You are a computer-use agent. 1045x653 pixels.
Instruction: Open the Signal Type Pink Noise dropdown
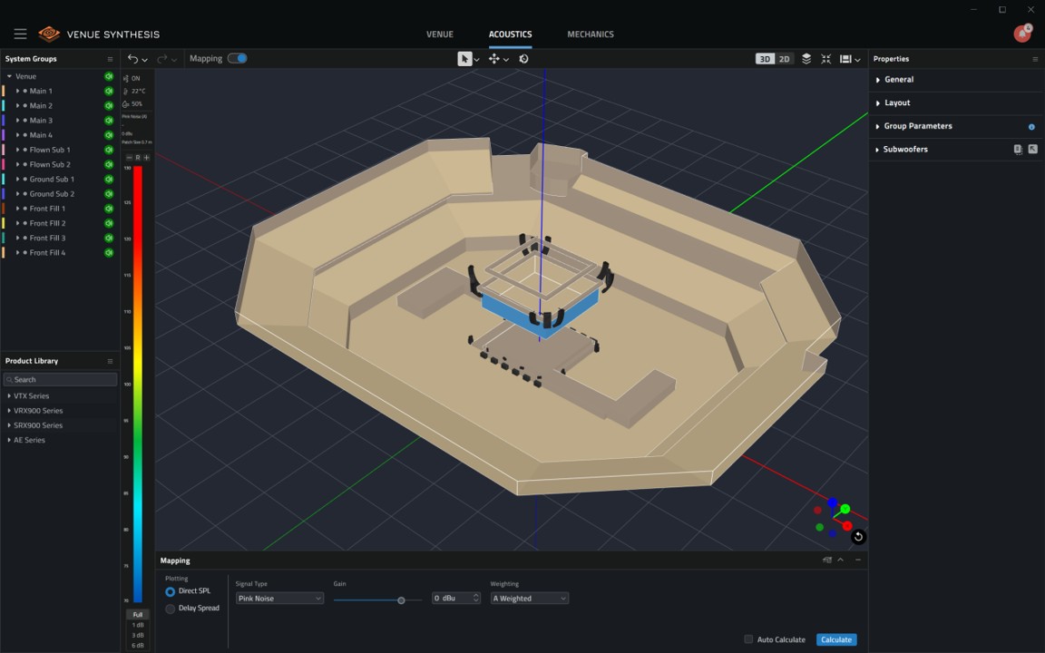coord(280,599)
